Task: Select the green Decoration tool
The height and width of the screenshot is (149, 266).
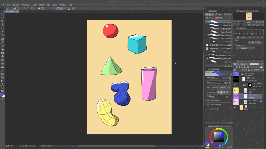Action: 2,53
